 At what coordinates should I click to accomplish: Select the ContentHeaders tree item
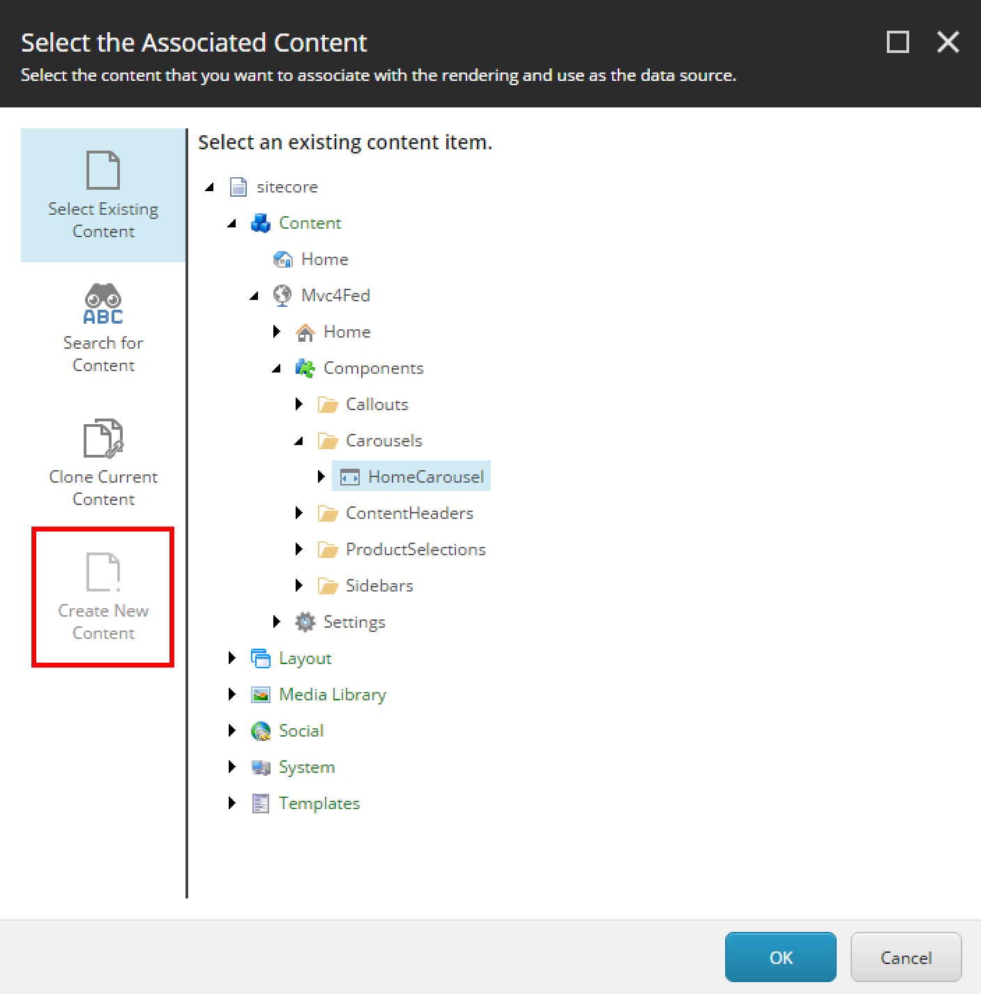(409, 513)
